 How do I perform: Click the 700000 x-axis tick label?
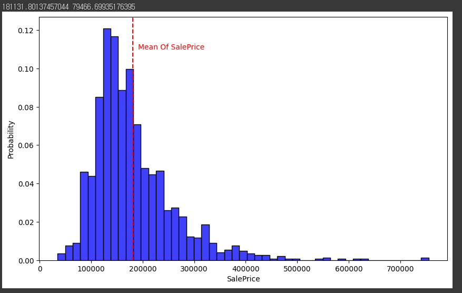[400, 269]
